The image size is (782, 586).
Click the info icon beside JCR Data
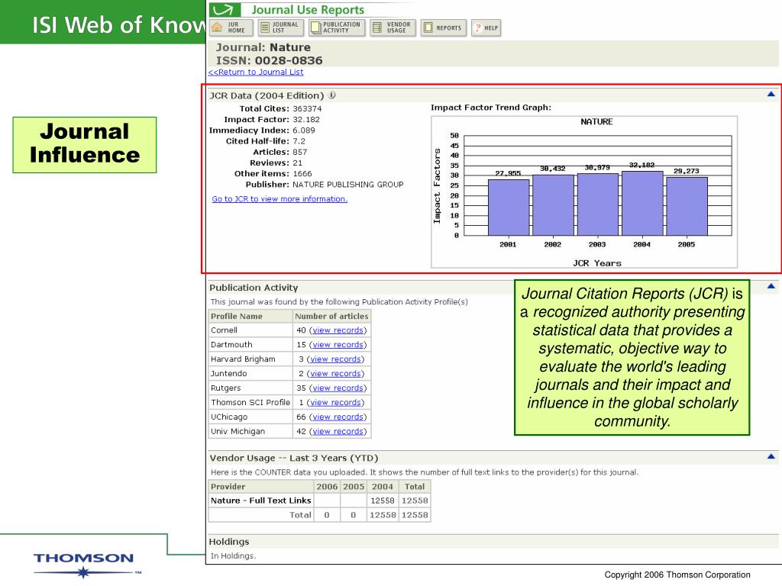point(332,95)
